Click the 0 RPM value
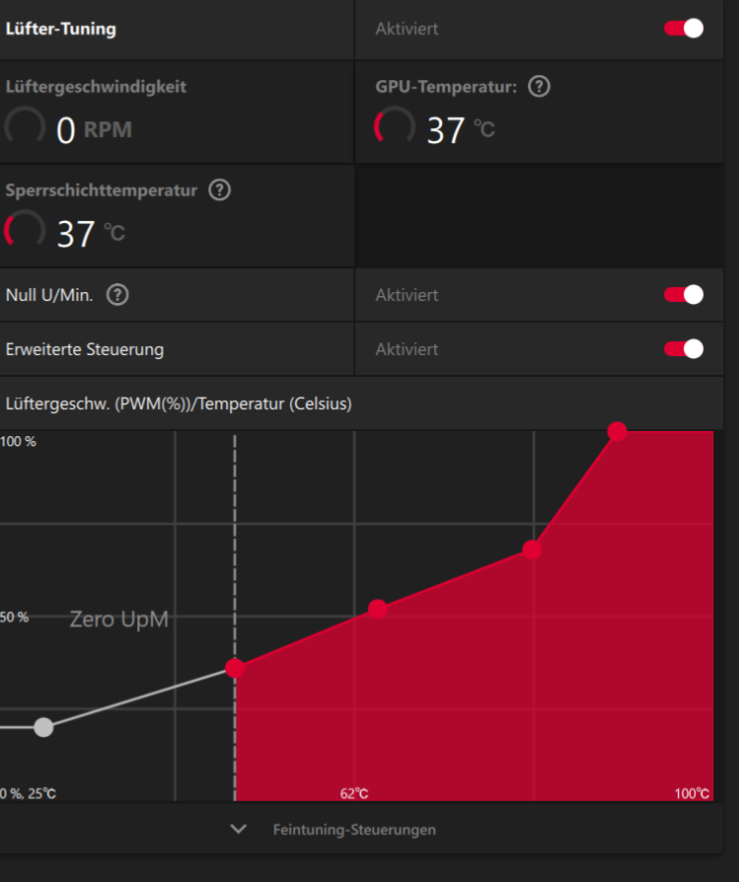The image size is (739, 882). pos(94,130)
